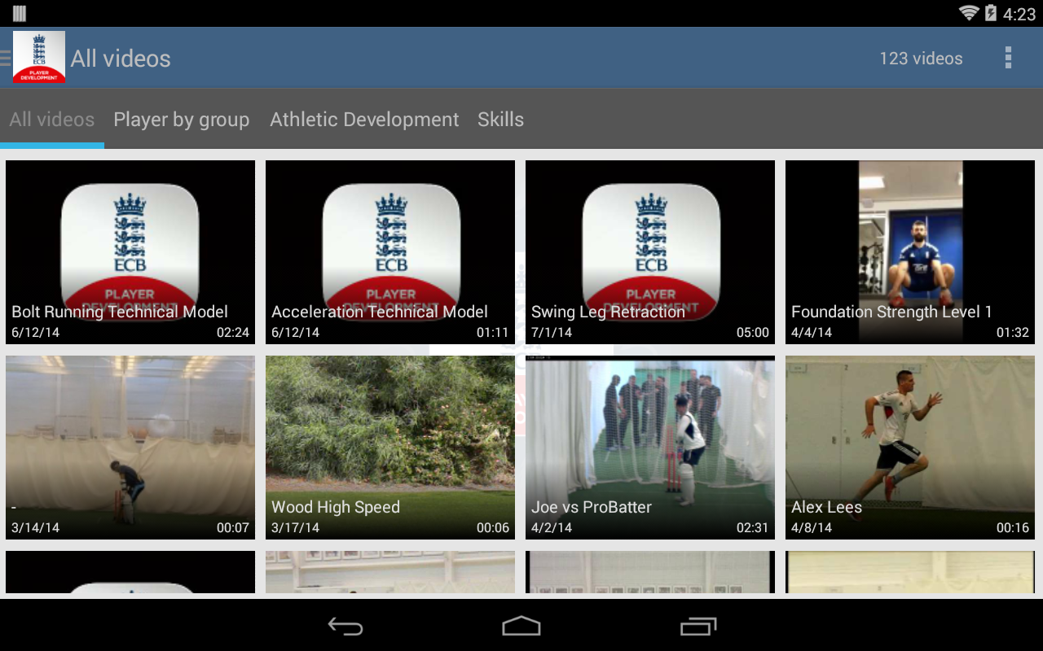Switch to the Skills tab

click(x=500, y=120)
